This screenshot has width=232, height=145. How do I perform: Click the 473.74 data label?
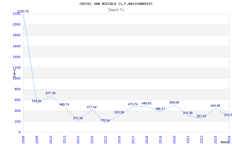pyautogui.click(x=133, y=104)
